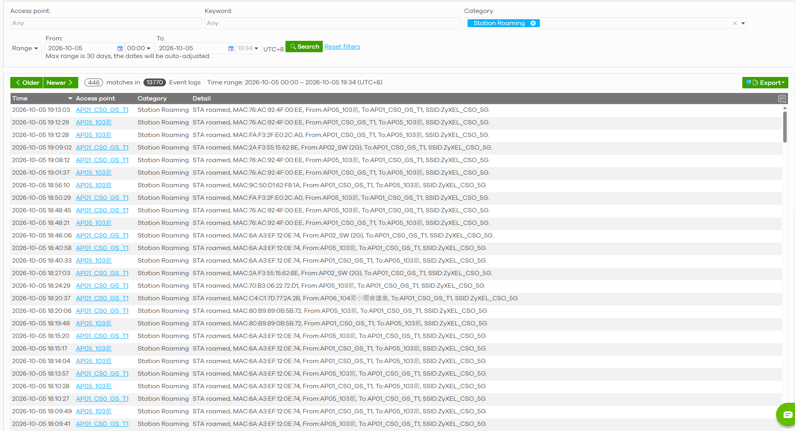Remove the Station Roaming category tag

(533, 23)
